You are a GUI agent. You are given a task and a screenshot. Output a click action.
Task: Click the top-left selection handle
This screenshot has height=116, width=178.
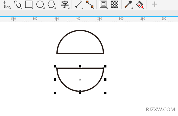pyautogui.click(x=55, y=66)
